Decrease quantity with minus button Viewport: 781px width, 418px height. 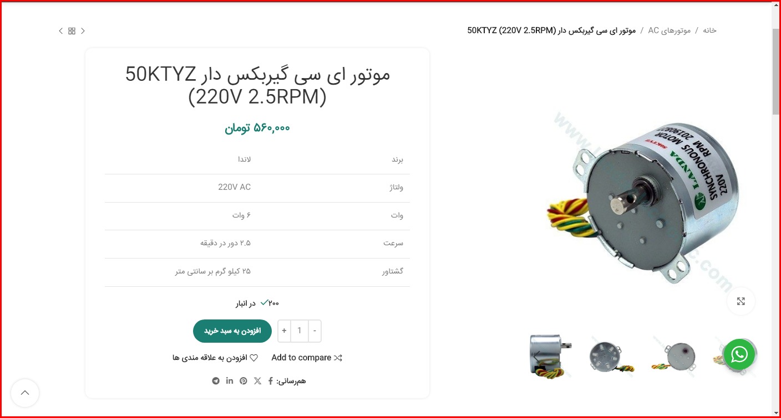(315, 331)
